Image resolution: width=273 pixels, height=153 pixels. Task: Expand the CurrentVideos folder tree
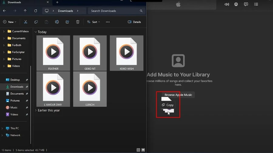[4, 31]
